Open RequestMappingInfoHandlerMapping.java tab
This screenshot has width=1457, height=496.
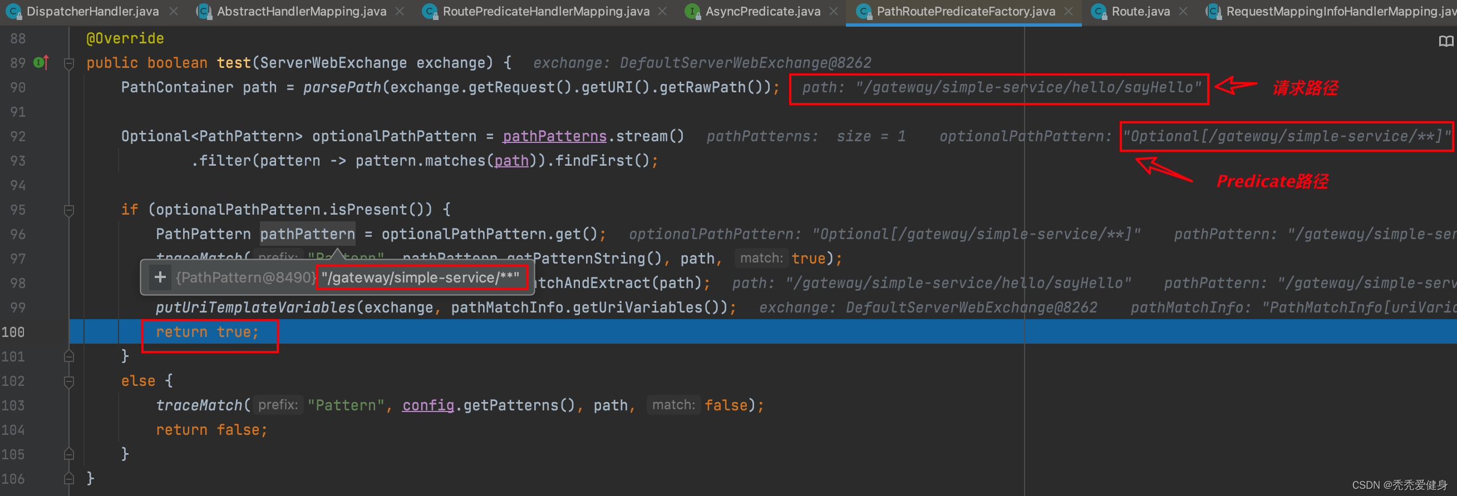coord(1341,11)
